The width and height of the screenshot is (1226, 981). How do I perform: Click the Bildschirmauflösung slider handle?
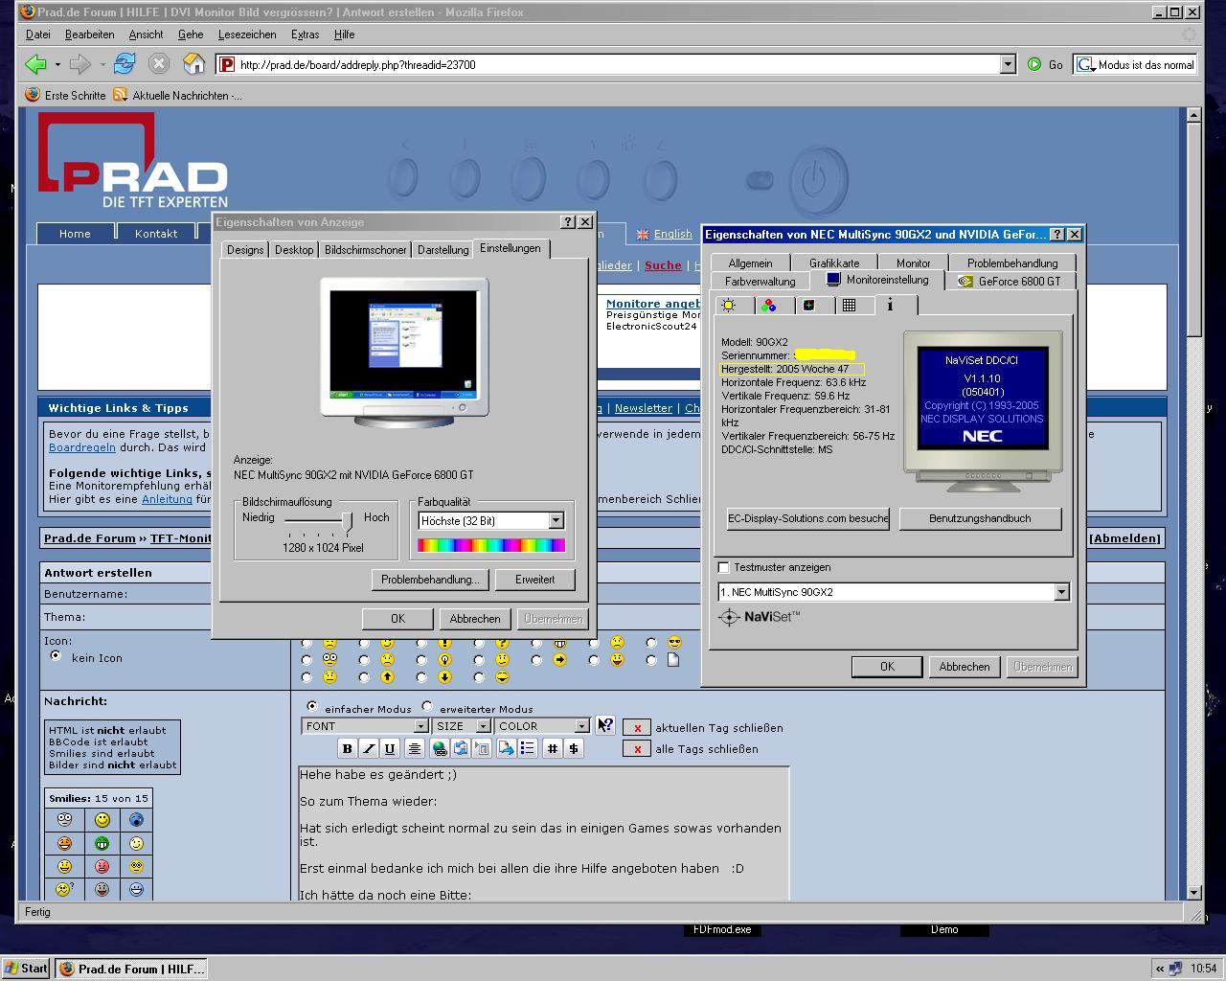(347, 520)
